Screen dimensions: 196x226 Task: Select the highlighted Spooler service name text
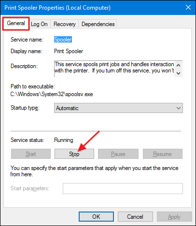tap(63, 40)
